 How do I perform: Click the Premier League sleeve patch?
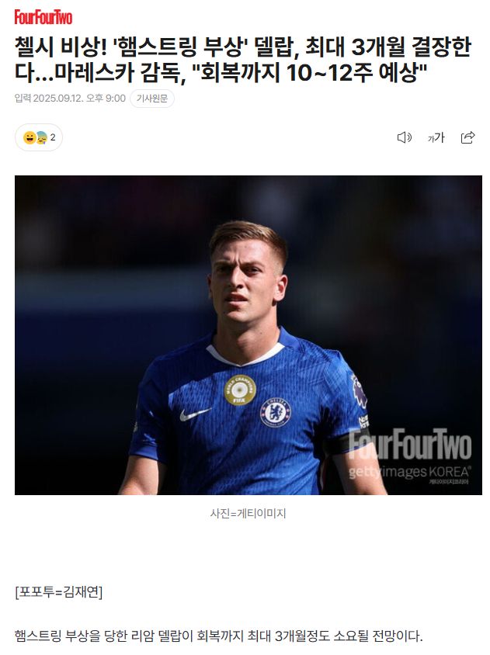coord(359,392)
